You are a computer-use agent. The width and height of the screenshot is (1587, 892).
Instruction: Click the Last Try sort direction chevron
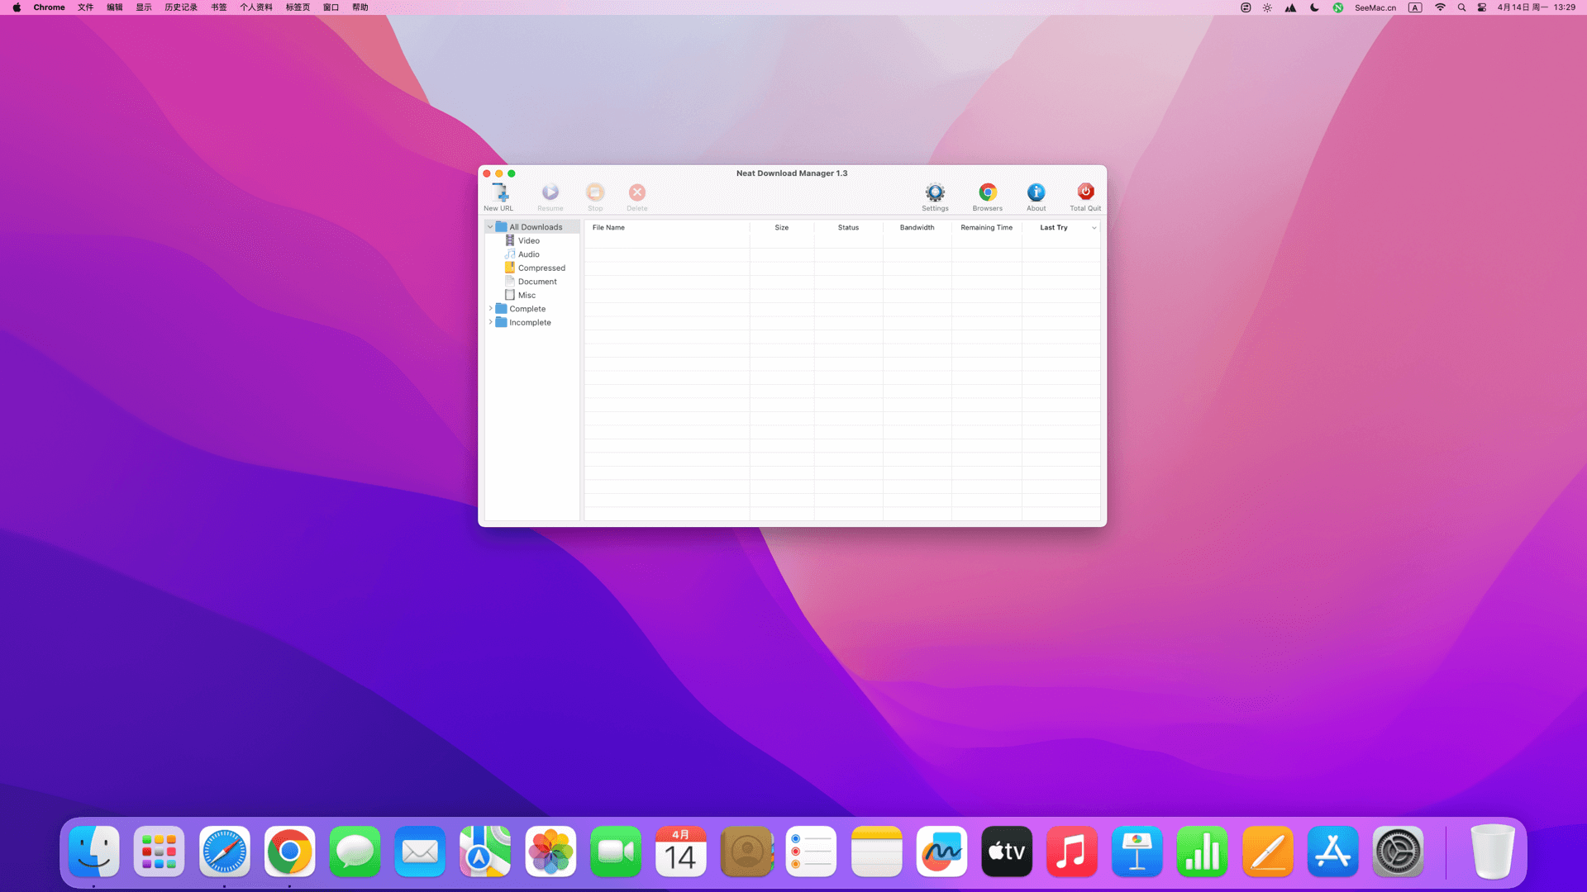1094,228
